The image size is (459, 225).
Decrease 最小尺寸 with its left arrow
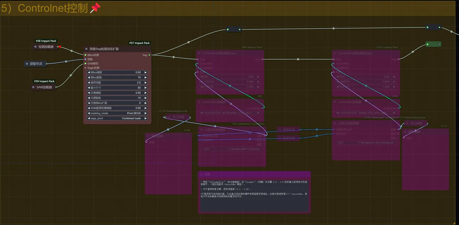89,88
